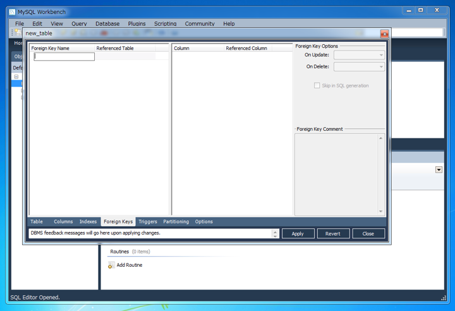This screenshot has width=455, height=311.
Task: Click the Column header in middle list
Action: point(198,48)
